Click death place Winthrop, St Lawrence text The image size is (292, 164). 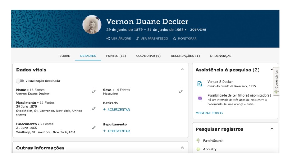(x=46, y=132)
